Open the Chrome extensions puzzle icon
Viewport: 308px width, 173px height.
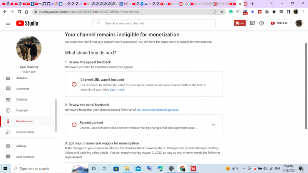tap(274, 12)
